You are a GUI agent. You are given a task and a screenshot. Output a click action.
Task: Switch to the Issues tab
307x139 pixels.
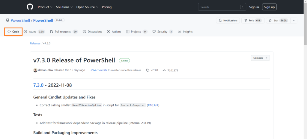click(x=34, y=32)
